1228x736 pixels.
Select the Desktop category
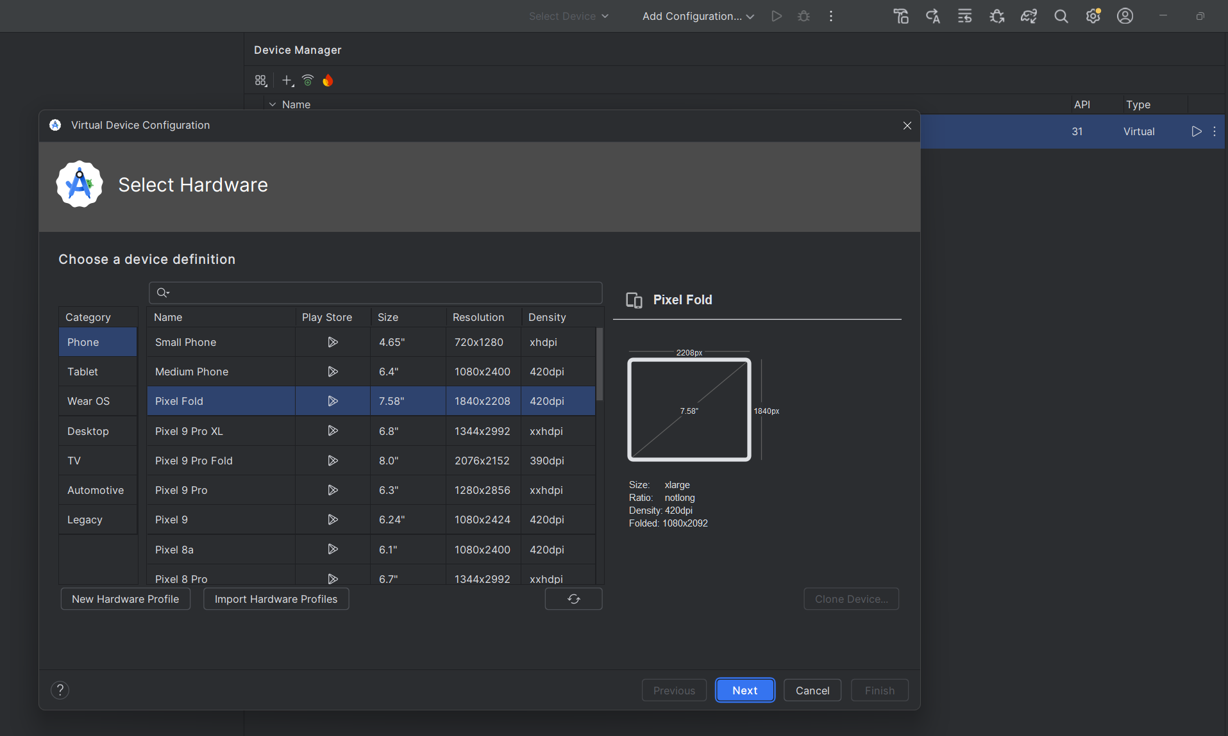(x=97, y=431)
